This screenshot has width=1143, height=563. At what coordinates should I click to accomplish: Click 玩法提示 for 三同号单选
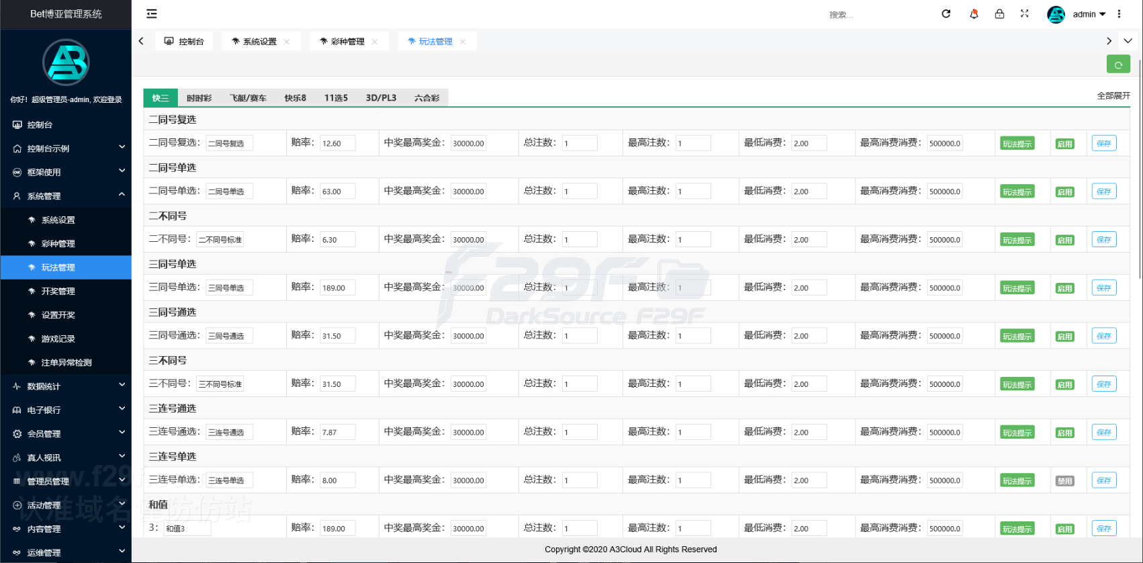(1017, 288)
